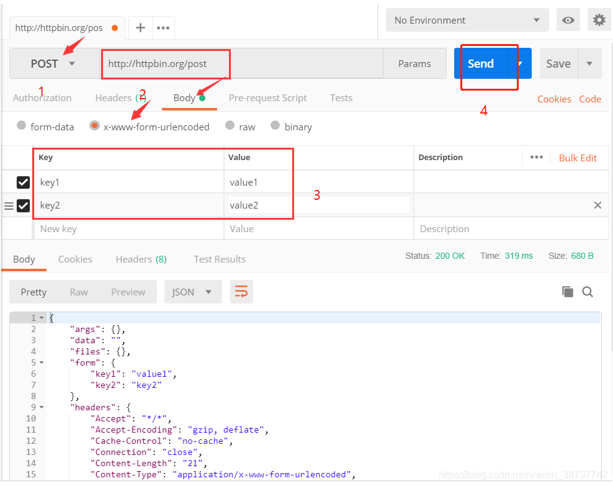Viewport: 613px width, 486px height.
Task: Switch to the Authorization tab
Action: [42, 97]
